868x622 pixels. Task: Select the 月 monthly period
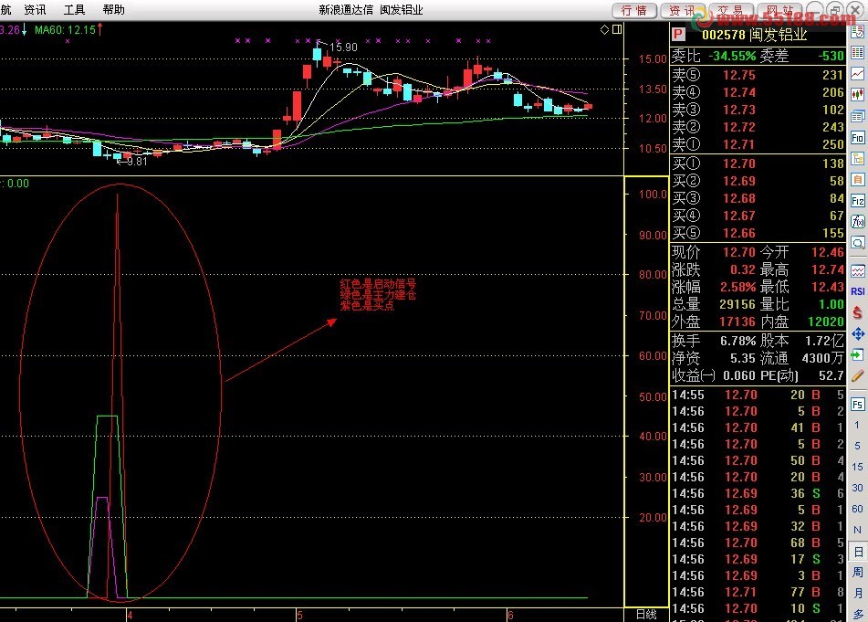(857, 593)
